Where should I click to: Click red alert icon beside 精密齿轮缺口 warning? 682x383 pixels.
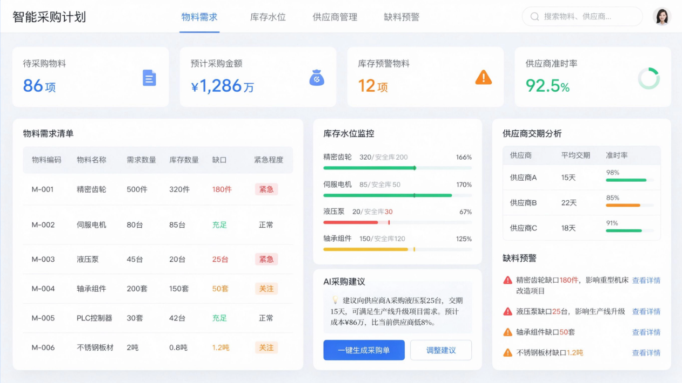[507, 280]
